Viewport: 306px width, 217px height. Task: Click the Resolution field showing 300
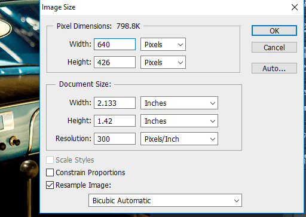pos(115,139)
